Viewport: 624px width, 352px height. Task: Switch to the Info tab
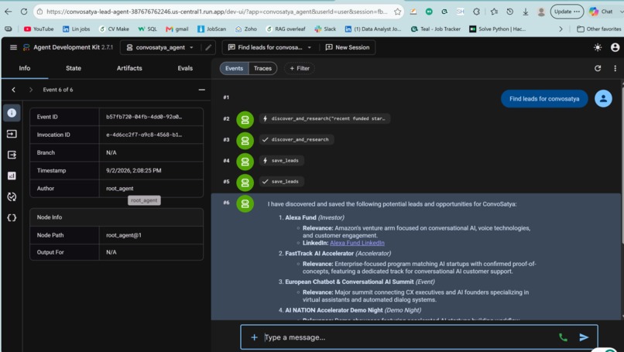tap(25, 68)
